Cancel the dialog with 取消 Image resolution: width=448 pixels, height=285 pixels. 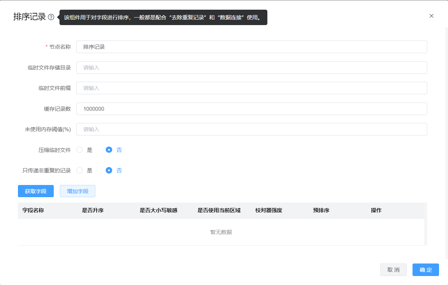(x=393, y=270)
